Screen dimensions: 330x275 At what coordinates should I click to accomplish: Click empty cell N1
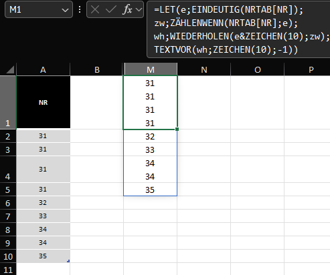(x=204, y=102)
